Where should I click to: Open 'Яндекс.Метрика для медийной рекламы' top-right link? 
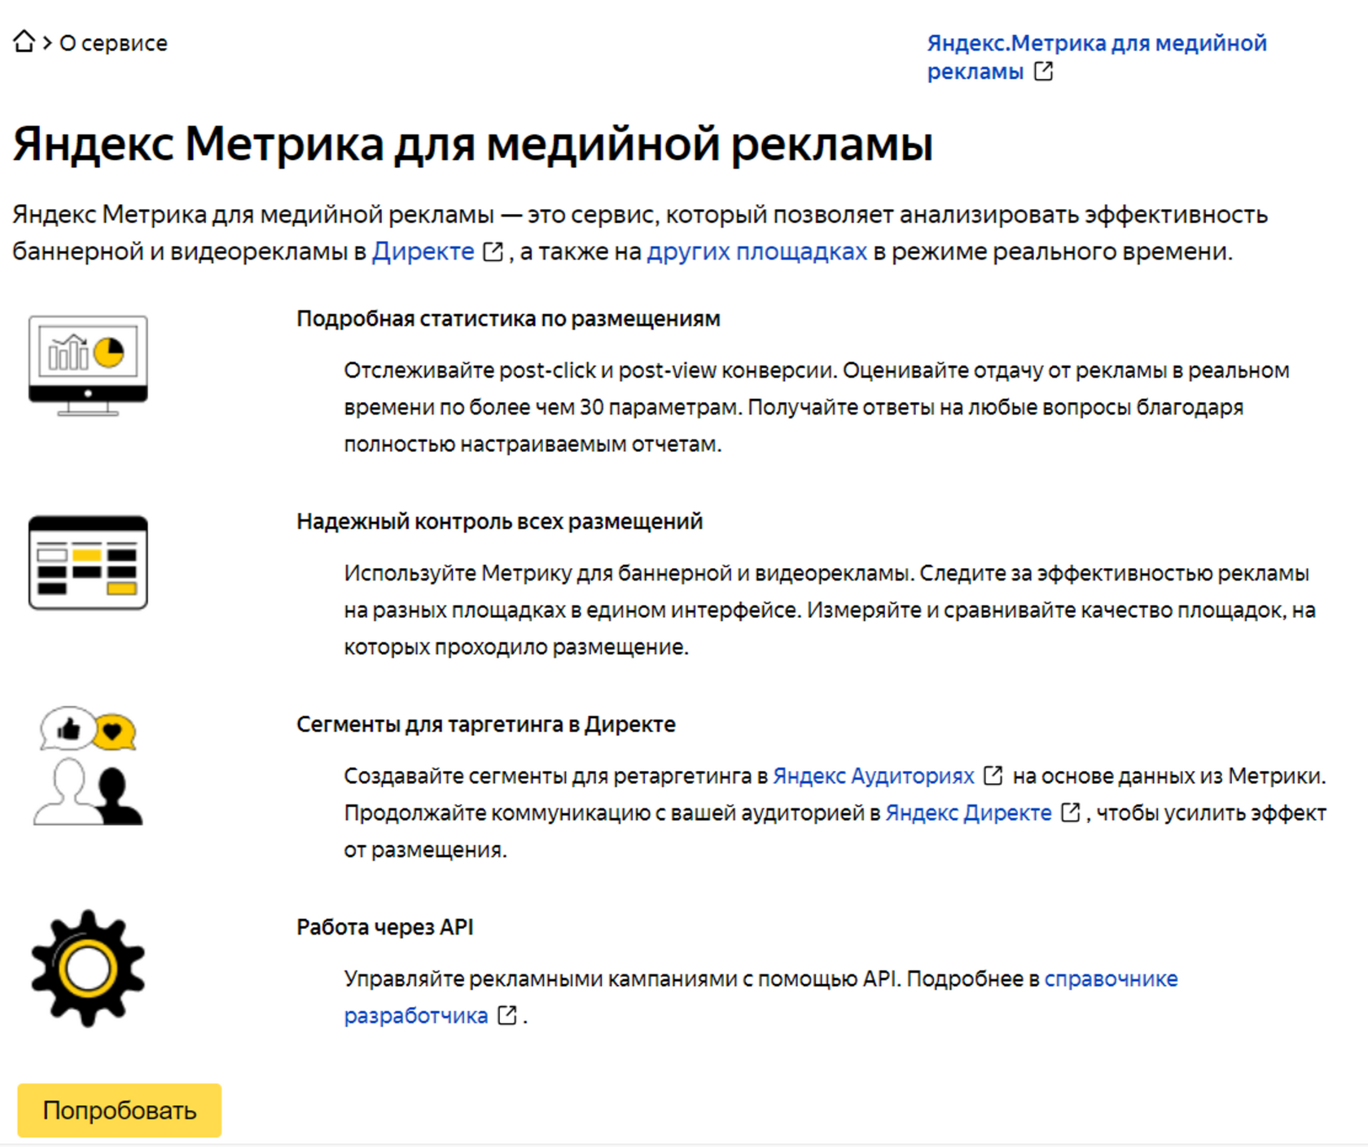point(1097,57)
